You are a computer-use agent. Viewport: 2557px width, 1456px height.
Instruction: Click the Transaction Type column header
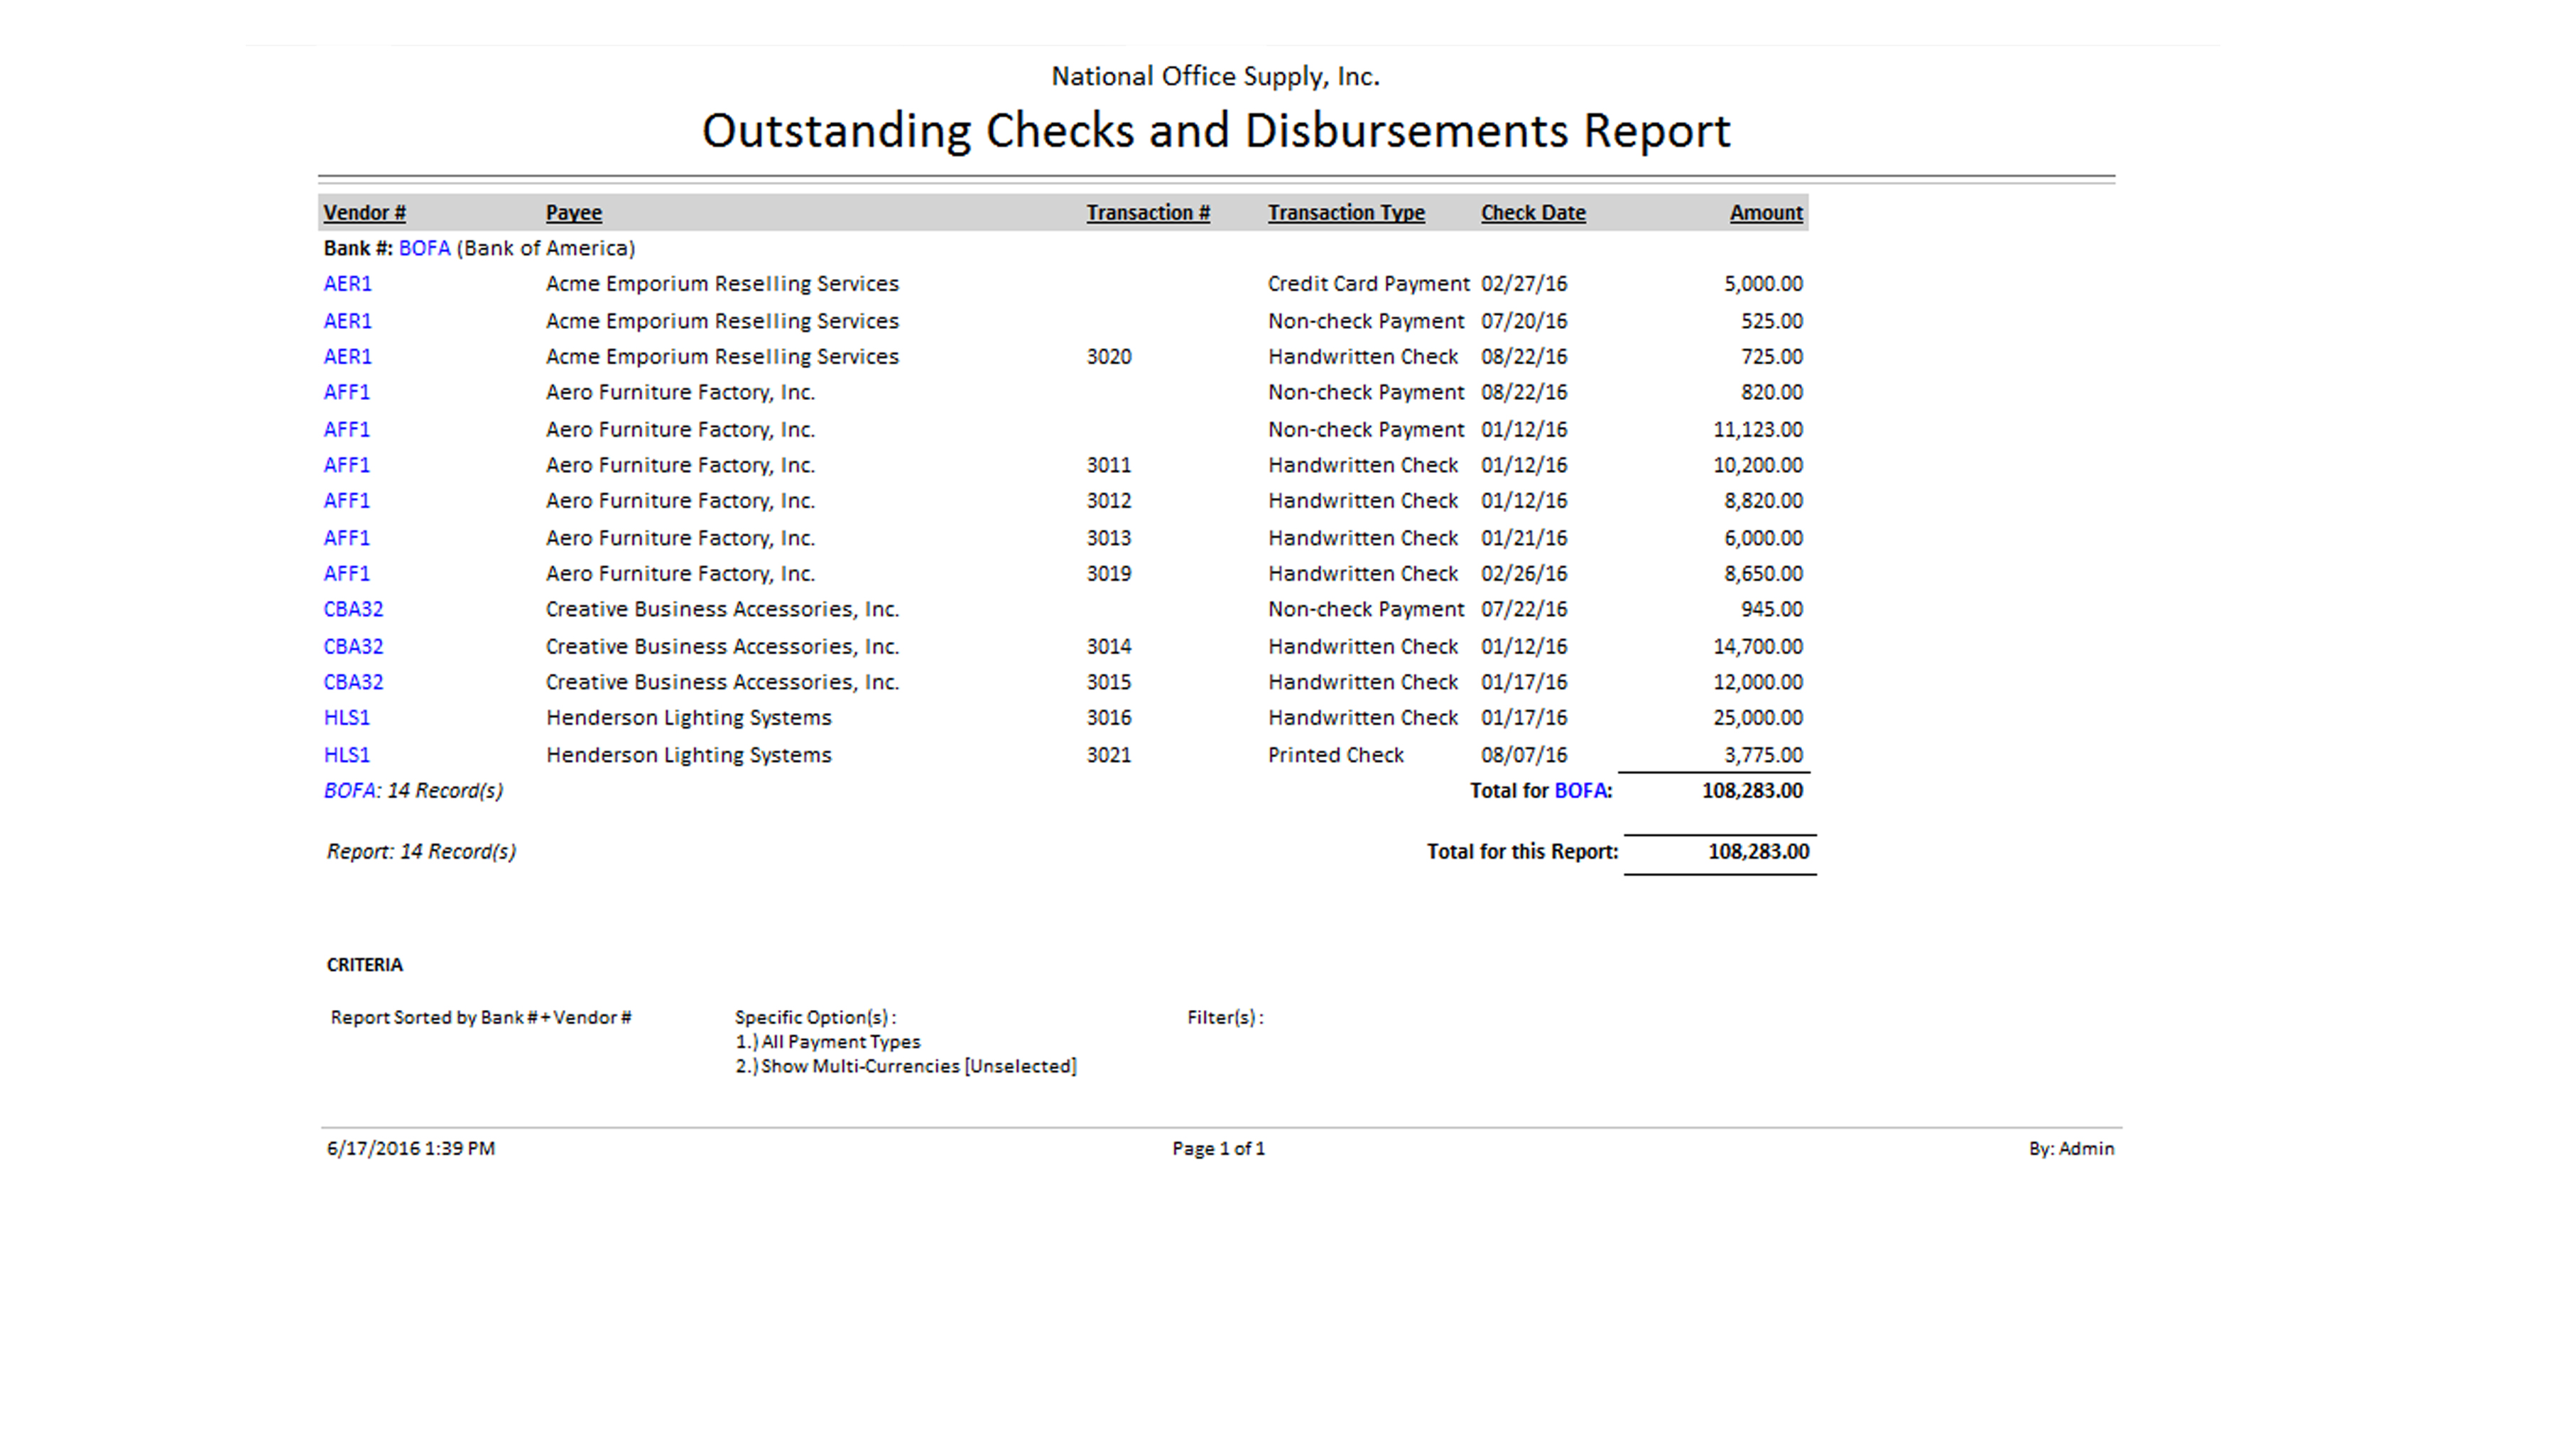1345,212
